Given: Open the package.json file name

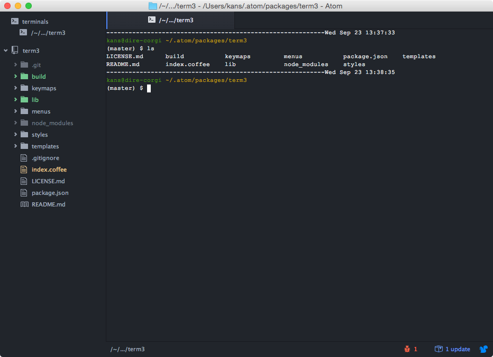Looking at the screenshot, I should point(50,193).
